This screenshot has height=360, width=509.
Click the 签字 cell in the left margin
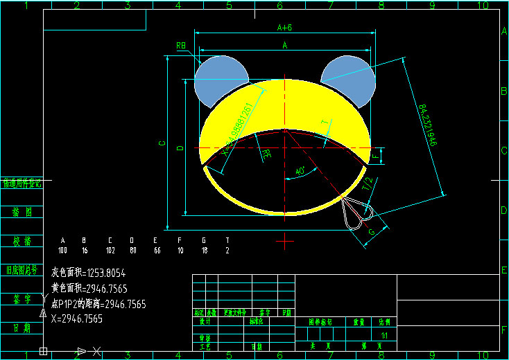(21, 299)
